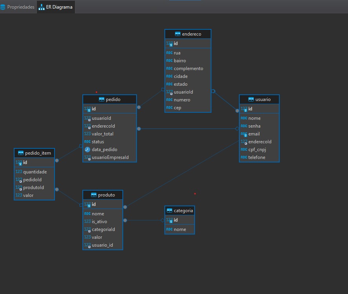The image size is (348, 294).
Task: Select the produto table header
Action: 103,195
